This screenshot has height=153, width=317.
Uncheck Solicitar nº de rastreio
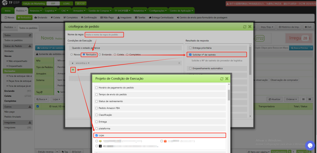[x=190, y=54]
